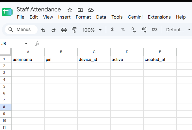Select the device_id cell
192x130 pixels.
click(94, 59)
